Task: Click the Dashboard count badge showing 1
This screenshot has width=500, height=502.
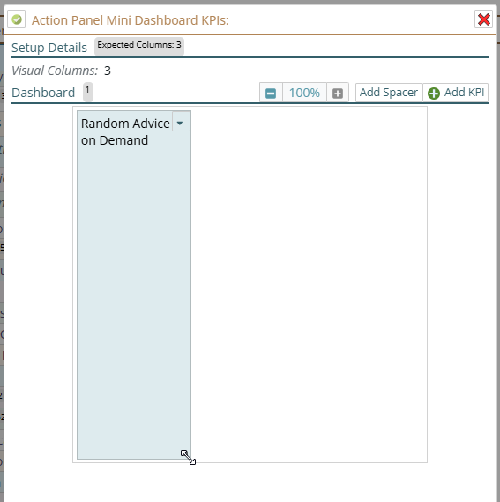Action: 88,92
